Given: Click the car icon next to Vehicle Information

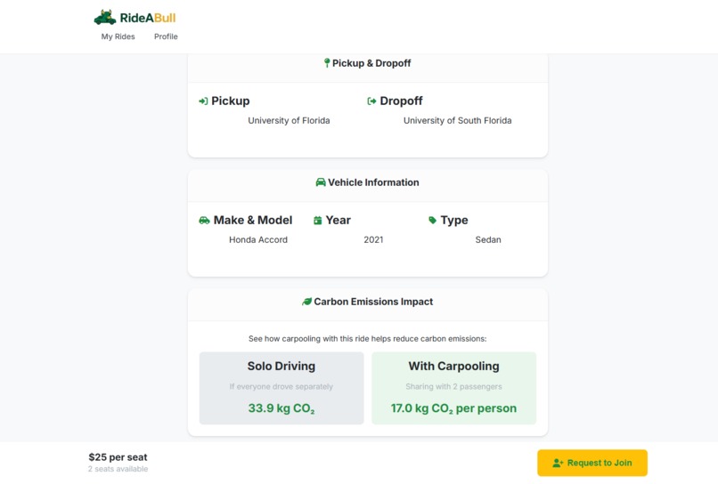Looking at the screenshot, I should (321, 182).
